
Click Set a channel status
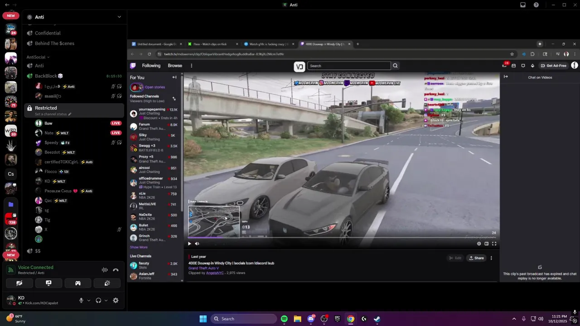point(53,114)
